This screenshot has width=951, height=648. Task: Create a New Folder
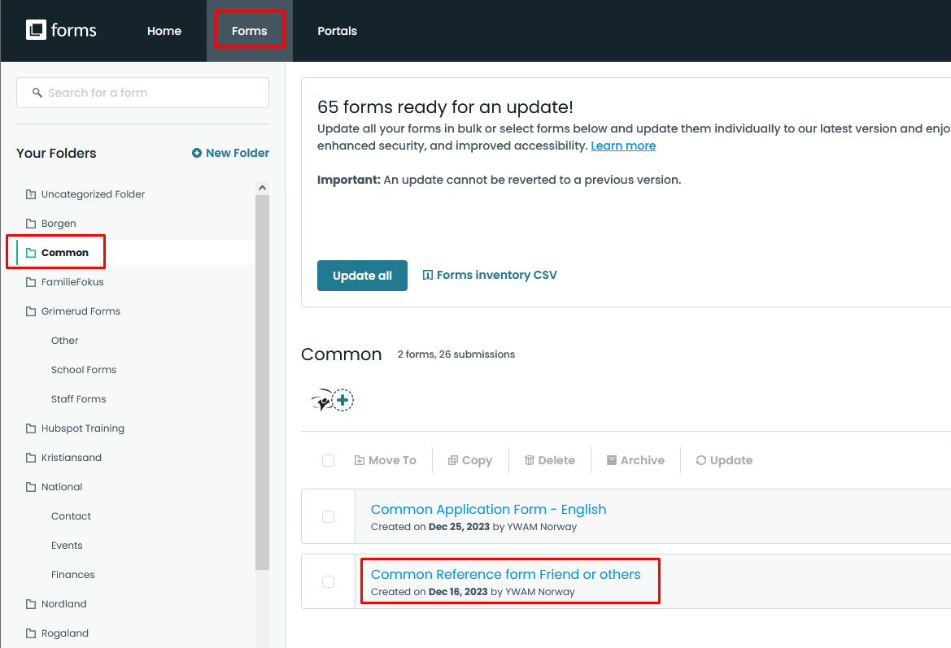pos(230,153)
